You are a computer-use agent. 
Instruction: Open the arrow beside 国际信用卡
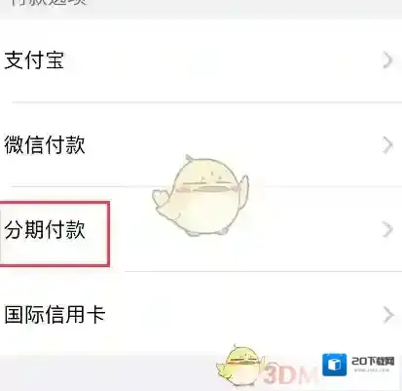coord(387,315)
